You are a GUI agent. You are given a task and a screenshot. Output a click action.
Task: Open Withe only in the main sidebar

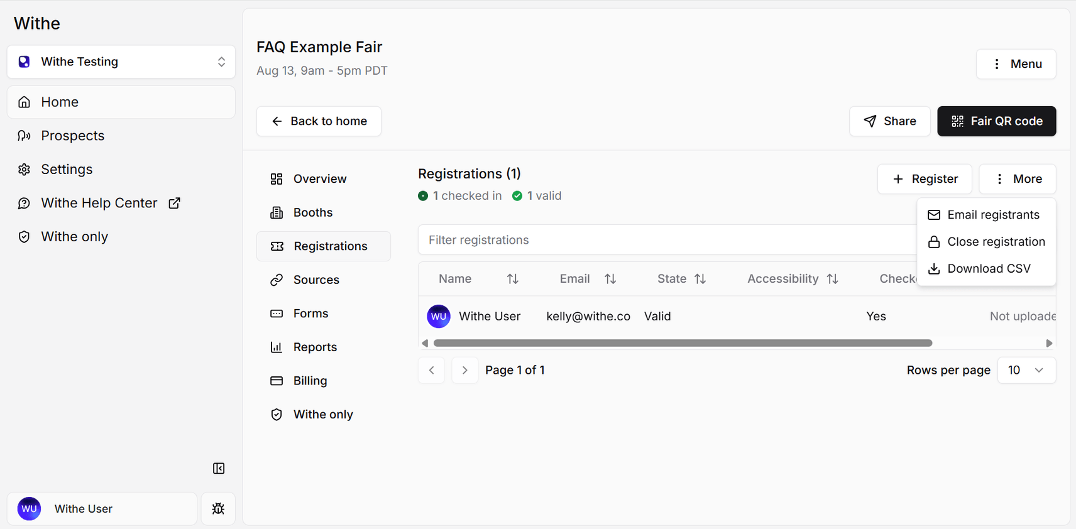pyautogui.click(x=121, y=237)
